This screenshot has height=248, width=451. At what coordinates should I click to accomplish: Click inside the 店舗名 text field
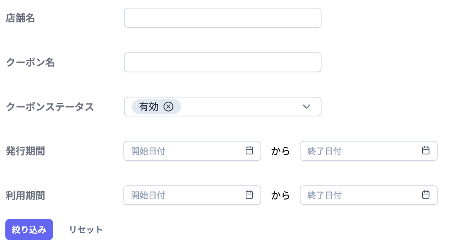click(x=222, y=18)
